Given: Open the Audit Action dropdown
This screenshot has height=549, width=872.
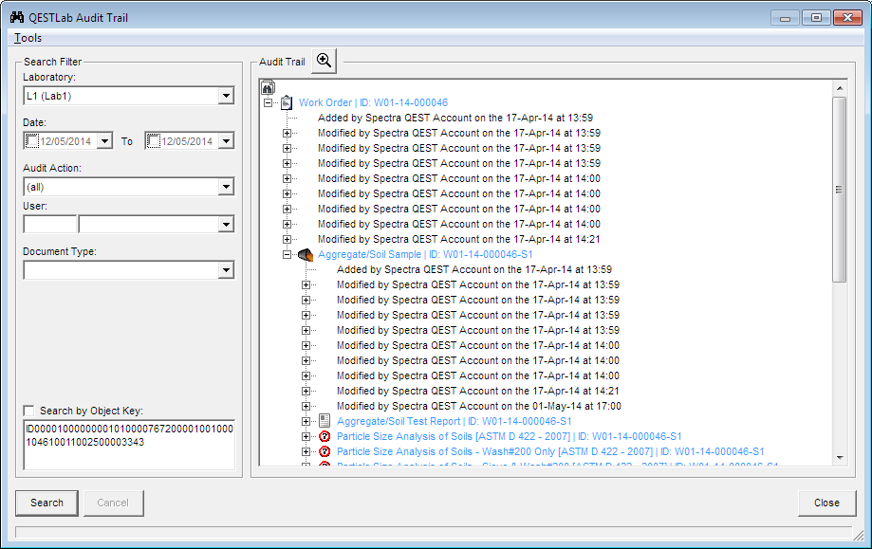Looking at the screenshot, I should click(x=225, y=187).
